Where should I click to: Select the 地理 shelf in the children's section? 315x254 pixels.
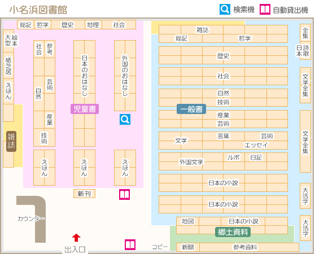click(x=93, y=25)
